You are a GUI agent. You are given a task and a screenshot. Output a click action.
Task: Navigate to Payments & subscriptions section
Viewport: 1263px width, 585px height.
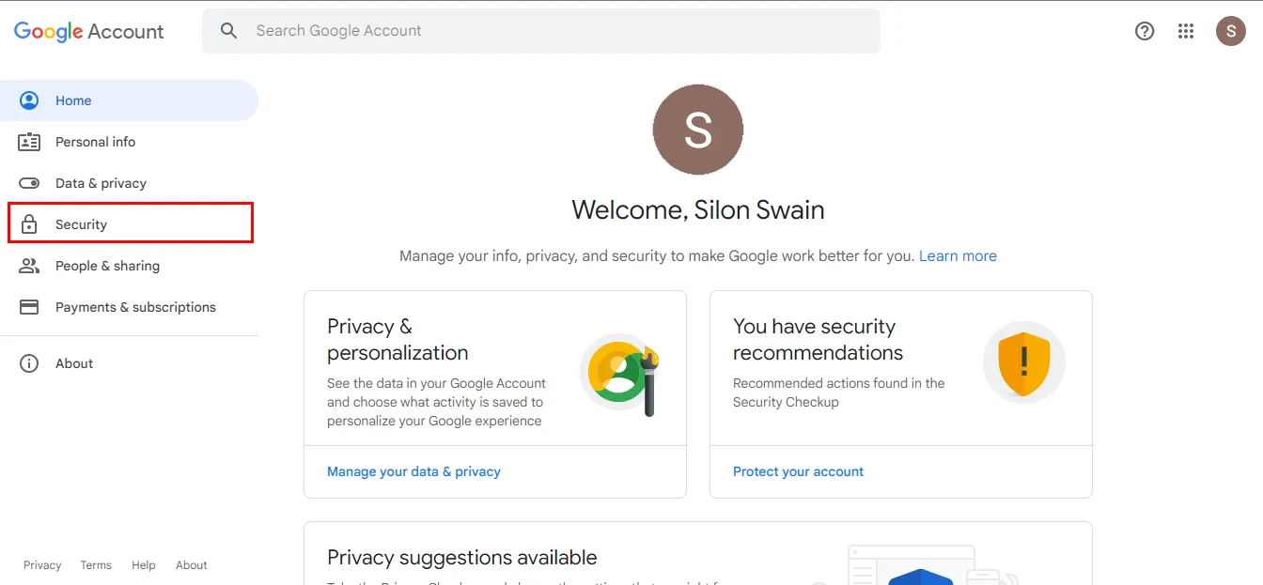134,306
